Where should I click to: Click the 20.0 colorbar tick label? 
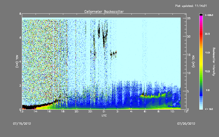(207, 34)
